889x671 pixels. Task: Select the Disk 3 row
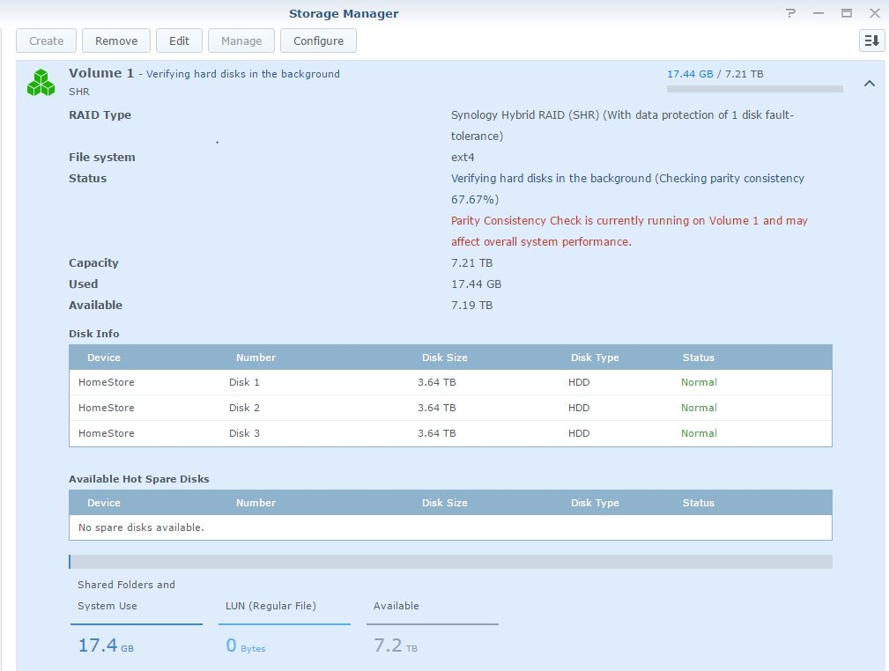451,433
